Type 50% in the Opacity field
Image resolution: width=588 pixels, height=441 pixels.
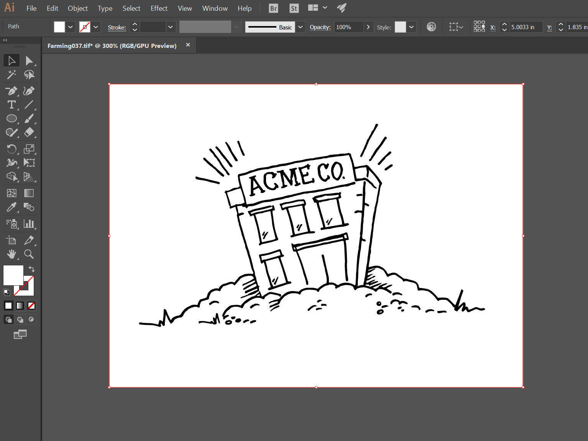pos(349,27)
